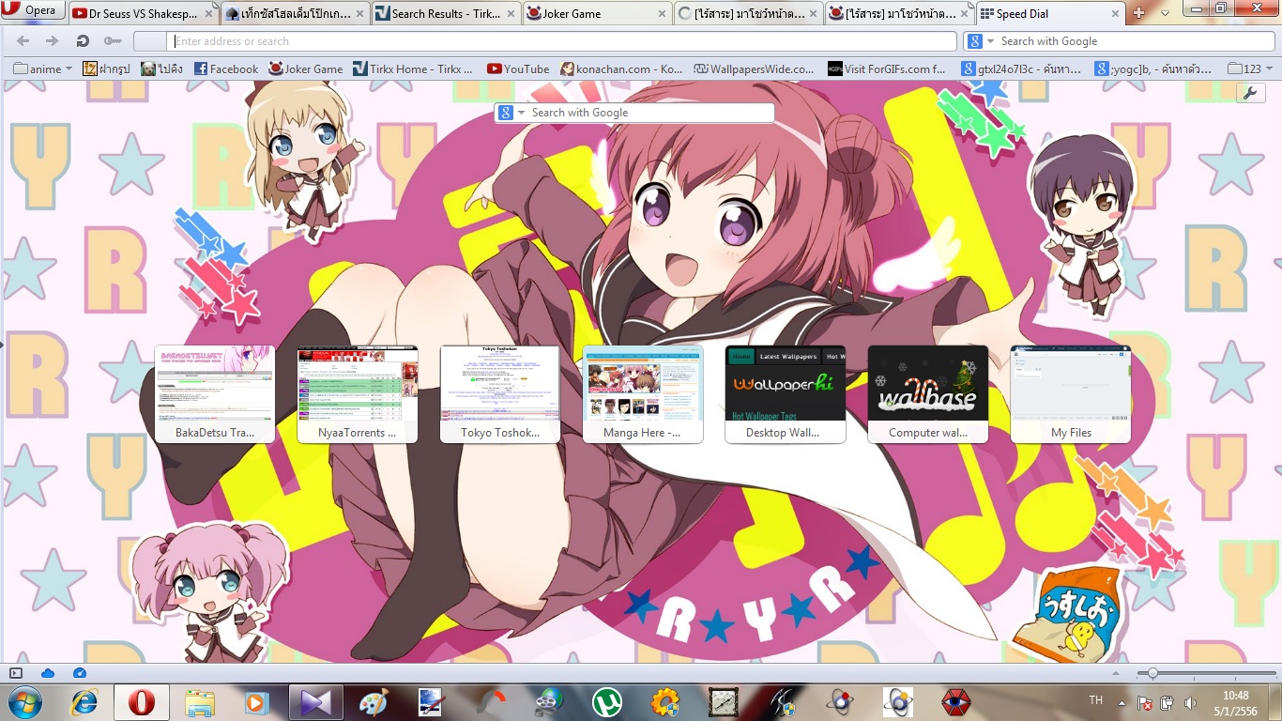Switch to the Joker Game tab
Viewport: 1282px width, 721px height.
click(x=596, y=14)
